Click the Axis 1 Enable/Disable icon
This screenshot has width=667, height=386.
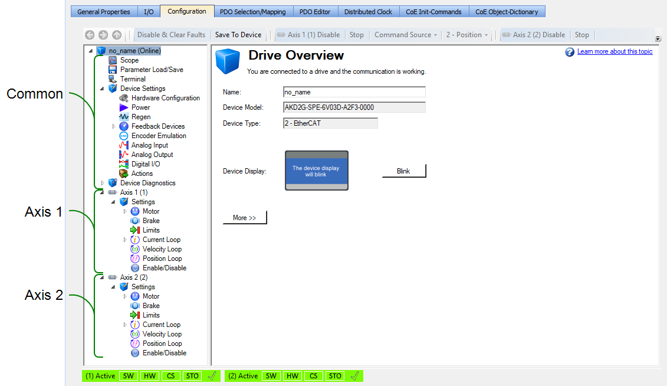[x=135, y=268]
